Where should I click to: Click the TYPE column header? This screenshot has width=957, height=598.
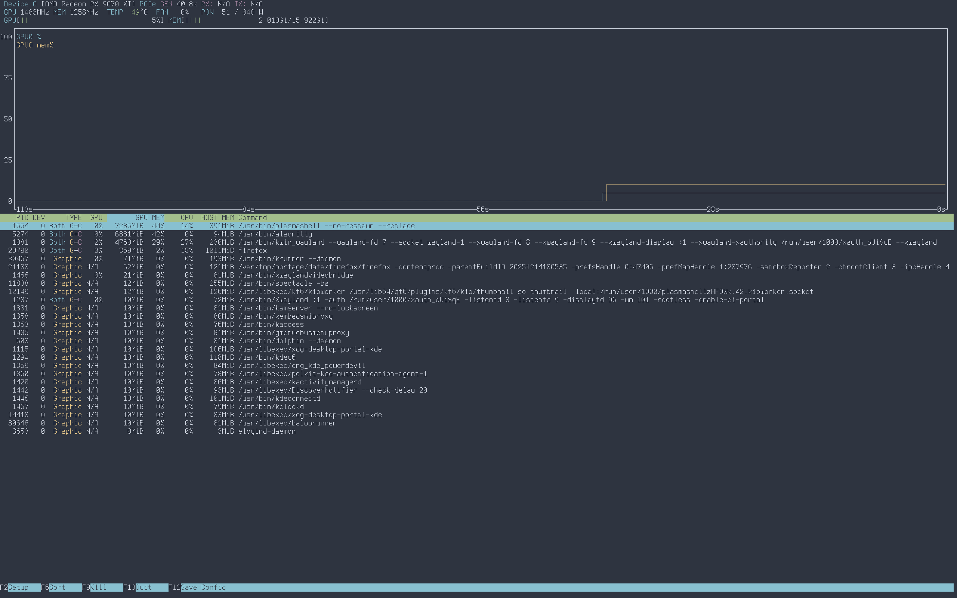pyautogui.click(x=74, y=217)
